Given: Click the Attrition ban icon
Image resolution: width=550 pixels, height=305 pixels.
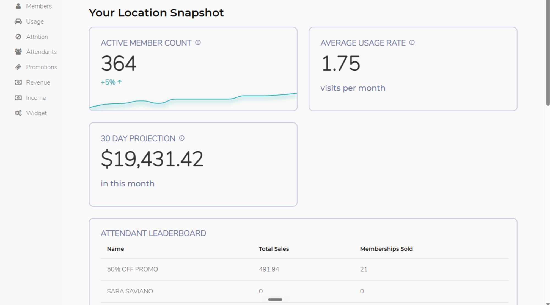Looking at the screenshot, I should pyautogui.click(x=18, y=37).
